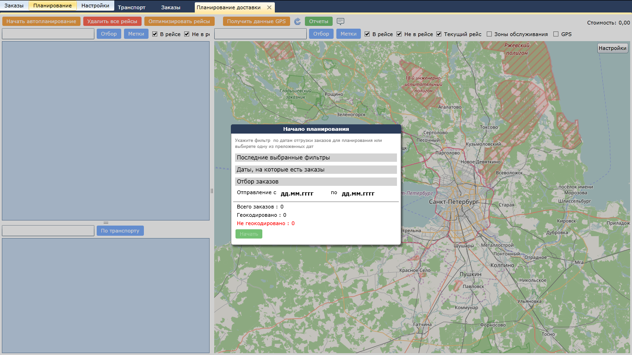Open the Отчеты reports button
632x355 pixels.
pos(319,21)
